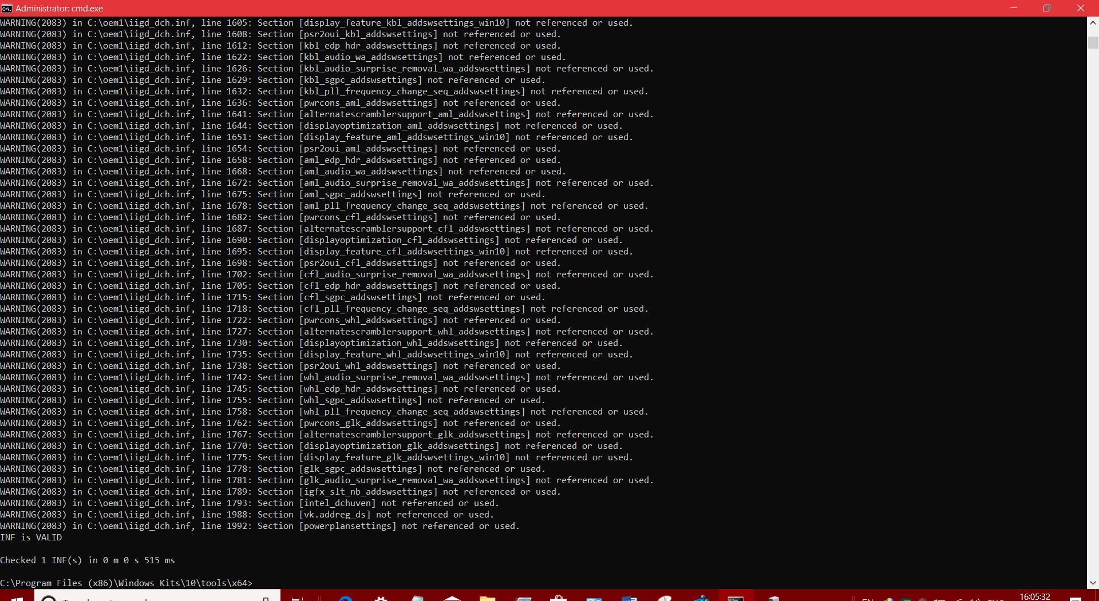
Task: Click the 'line 1605:' text in first warning
Action: tap(226, 23)
